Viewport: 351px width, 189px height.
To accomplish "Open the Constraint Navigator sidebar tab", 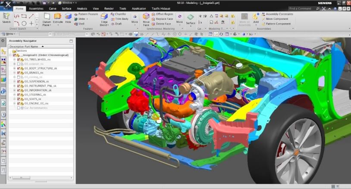I will tap(3, 61).
